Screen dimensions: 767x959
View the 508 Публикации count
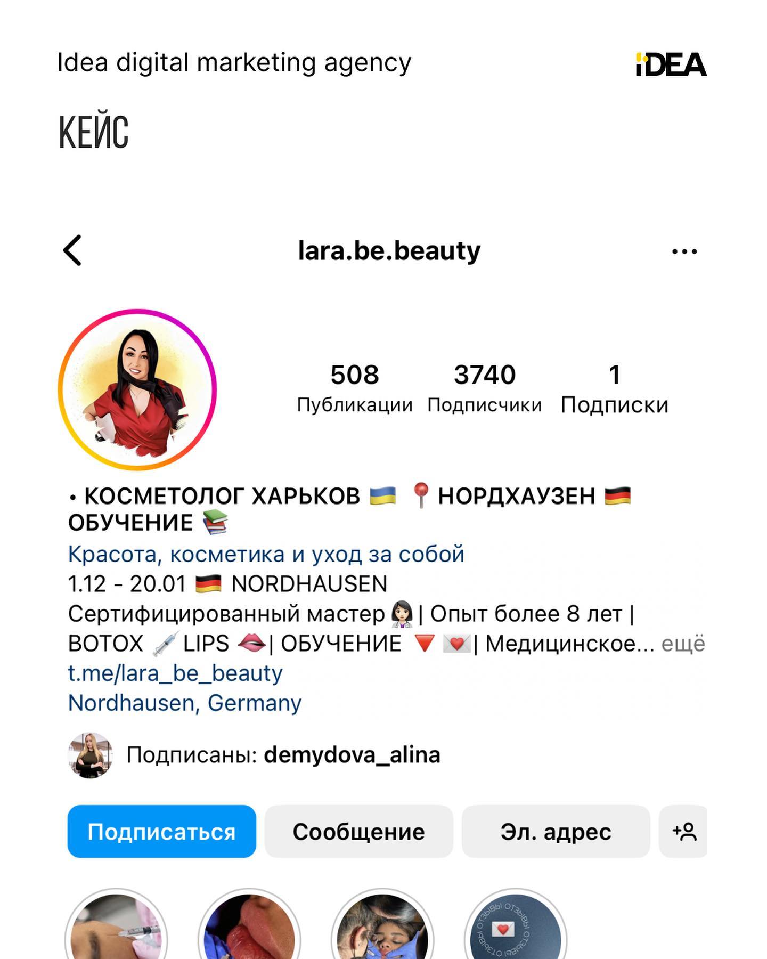click(355, 388)
